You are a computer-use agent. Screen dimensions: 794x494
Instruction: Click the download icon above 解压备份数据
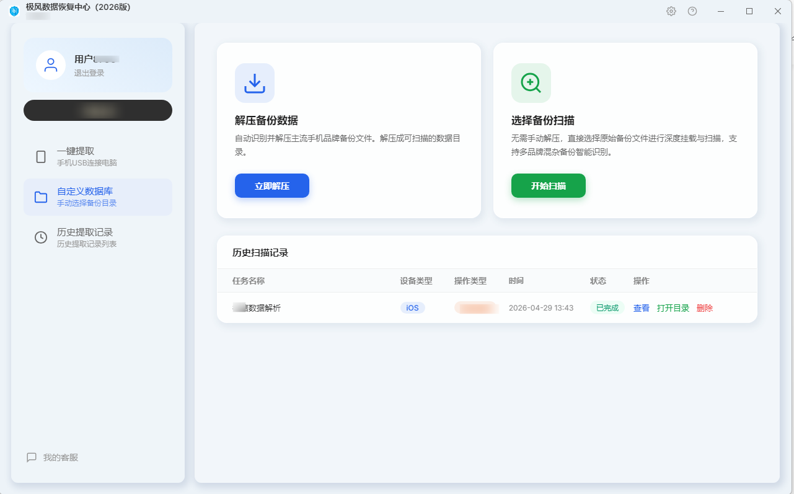(255, 83)
